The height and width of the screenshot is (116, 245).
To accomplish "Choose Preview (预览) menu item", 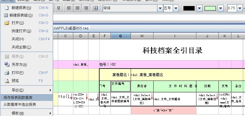I will [x=27, y=81].
